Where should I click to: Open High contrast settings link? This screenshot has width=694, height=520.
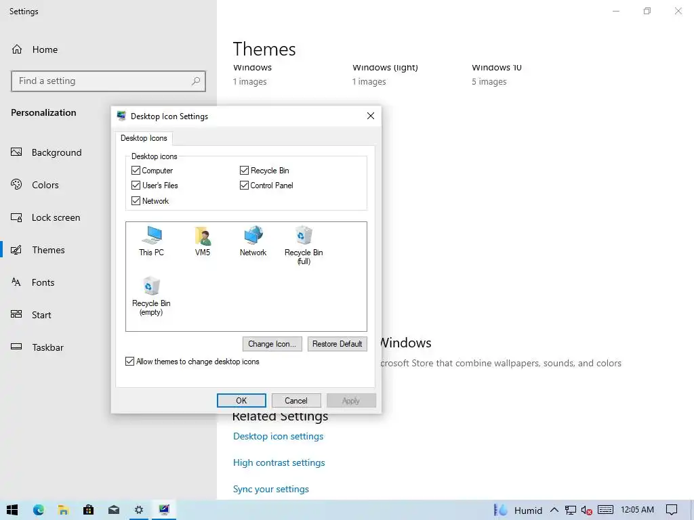279,462
